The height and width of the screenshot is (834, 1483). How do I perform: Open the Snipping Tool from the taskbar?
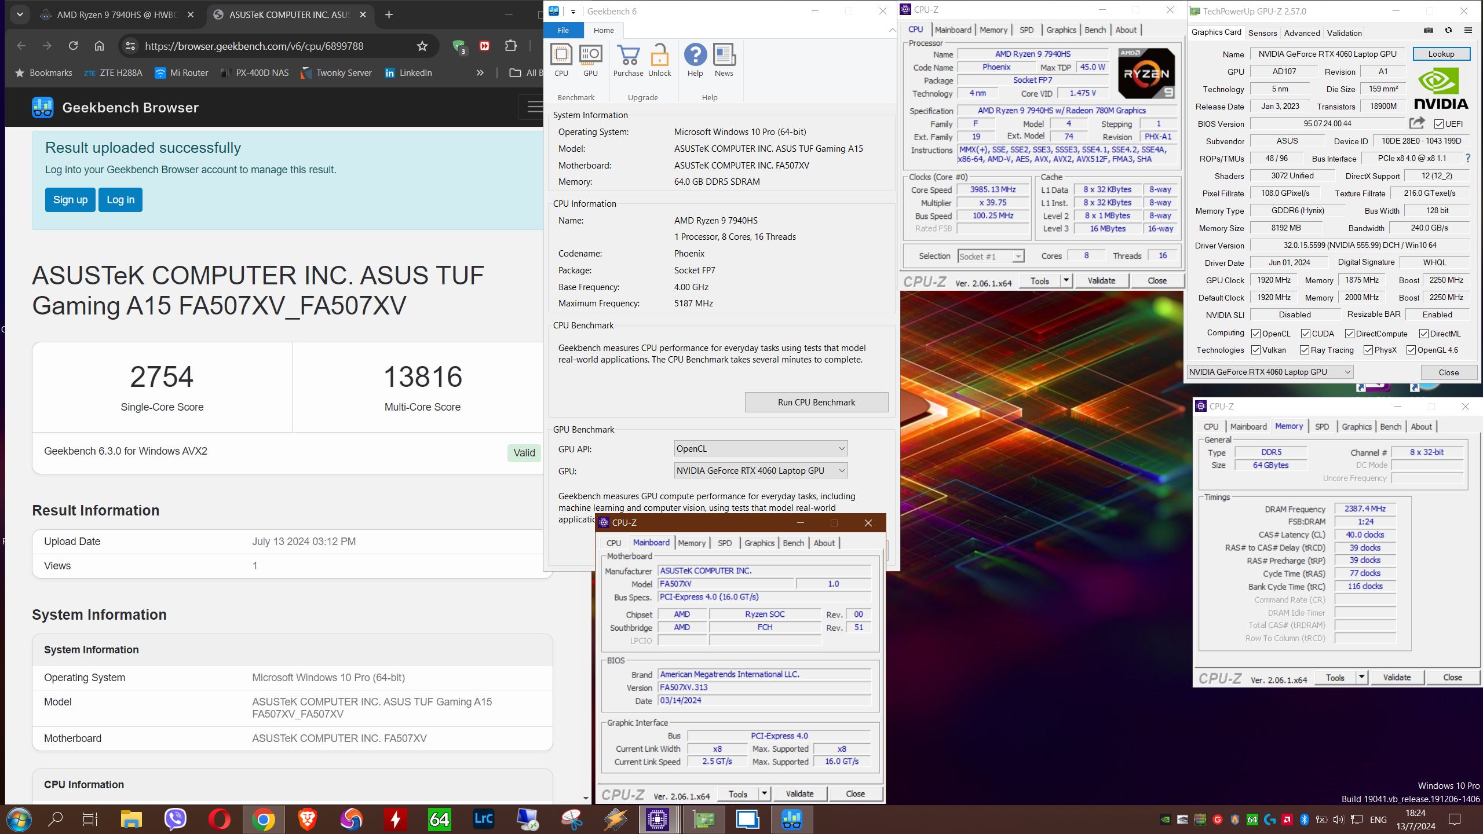pos(571,819)
